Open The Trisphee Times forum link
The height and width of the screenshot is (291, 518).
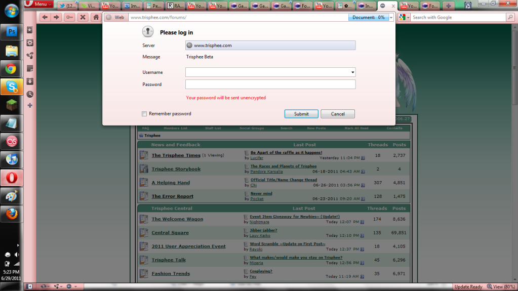click(176, 155)
